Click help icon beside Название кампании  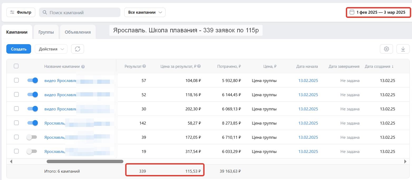(83, 67)
